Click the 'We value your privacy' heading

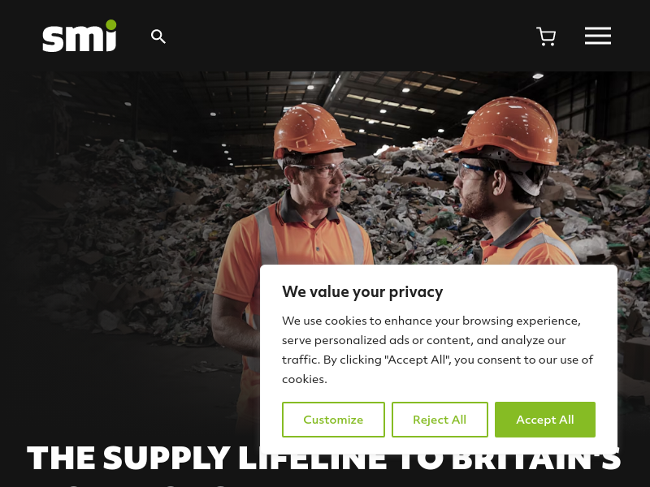click(362, 292)
